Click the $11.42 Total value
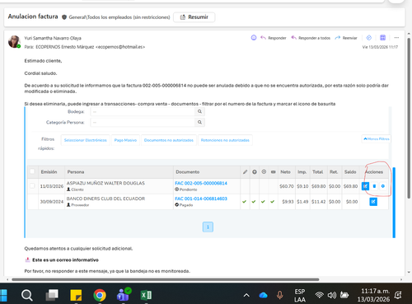The width and height of the screenshot is (412, 304). 318,202
